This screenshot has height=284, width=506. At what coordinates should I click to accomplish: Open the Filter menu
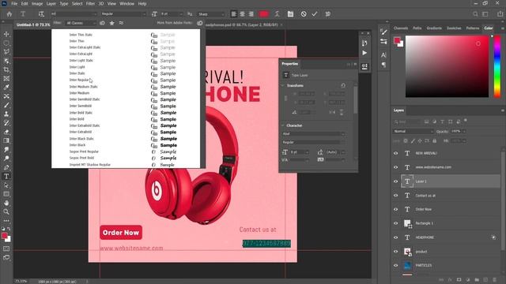(90, 3)
